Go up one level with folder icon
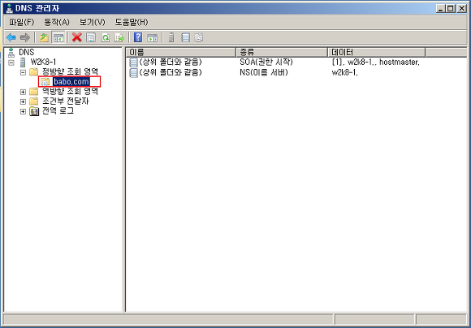This screenshot has height=328, width=471. [44, 37]
